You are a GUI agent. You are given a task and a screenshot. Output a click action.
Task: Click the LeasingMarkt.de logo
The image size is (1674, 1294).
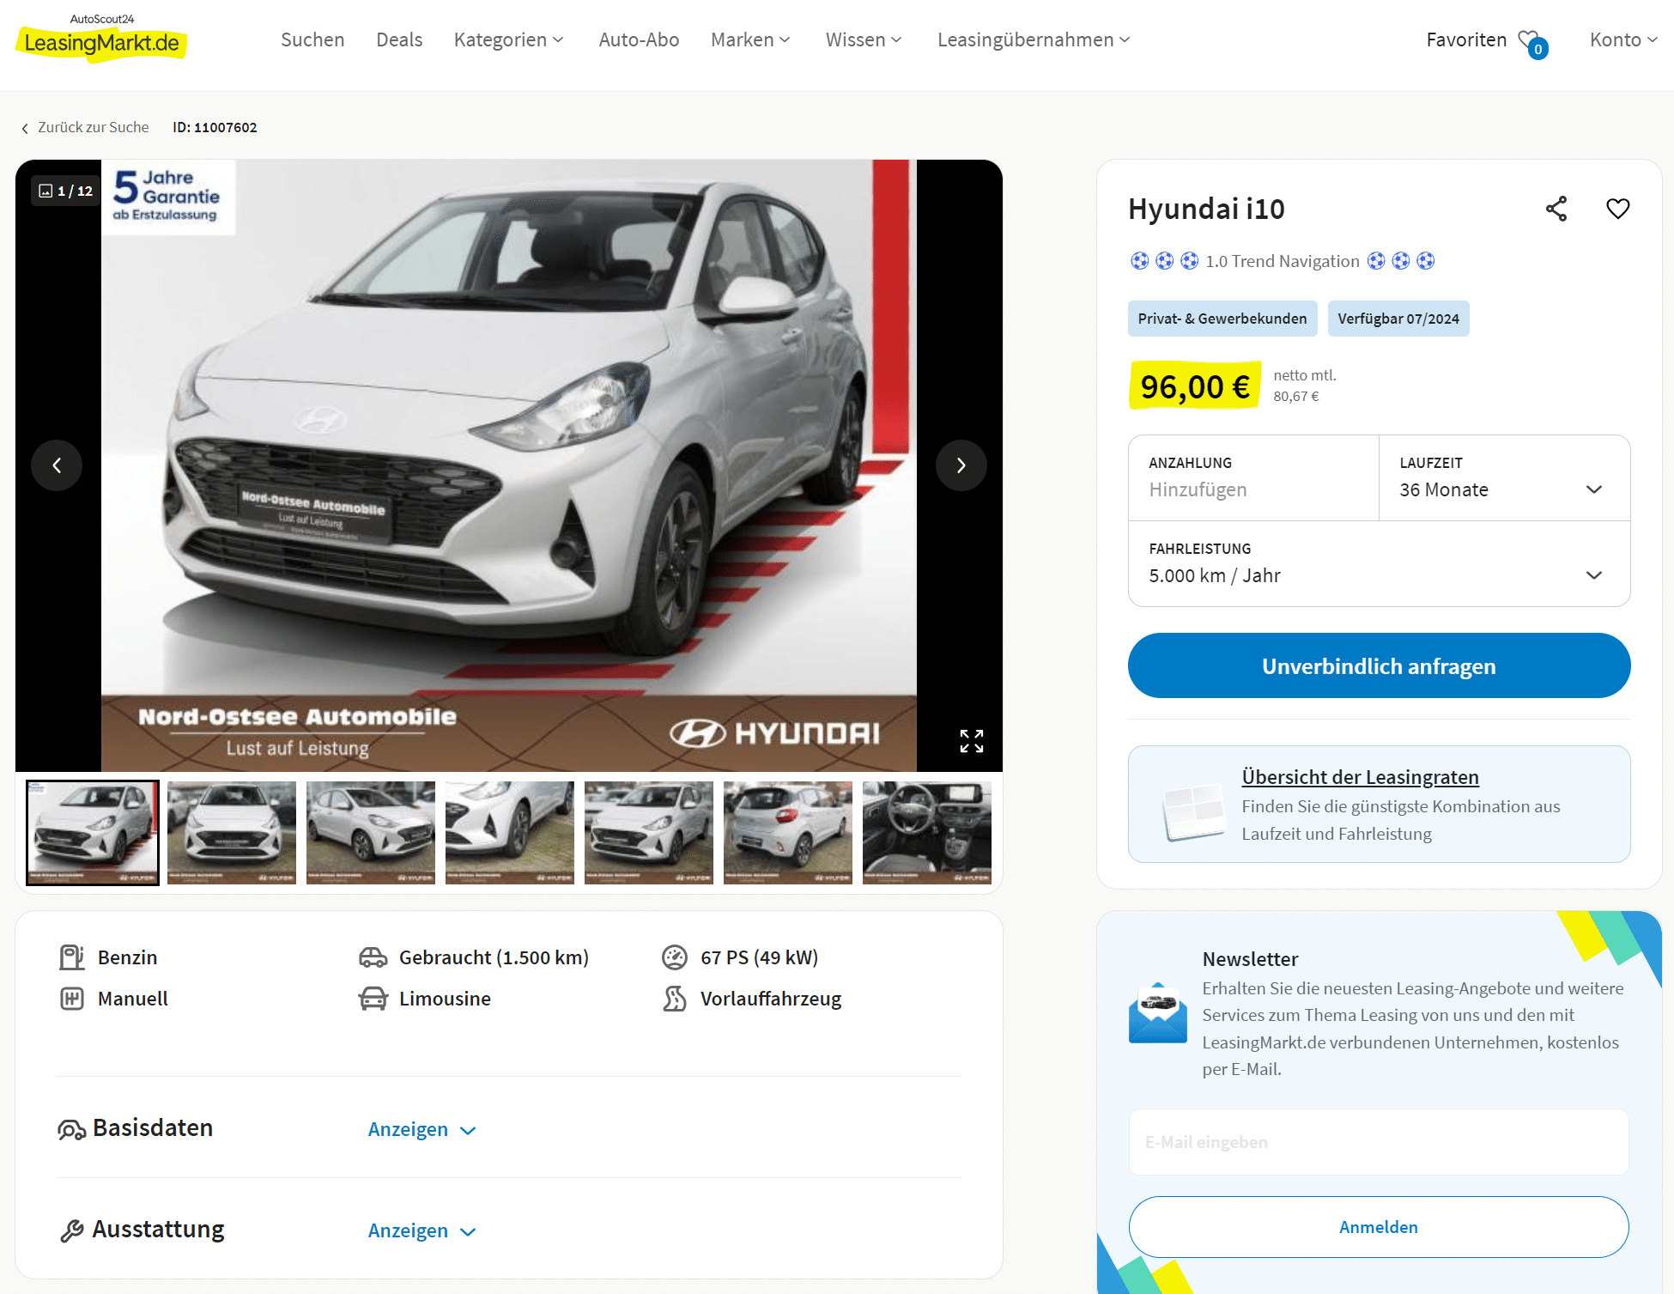coord(101,39)
